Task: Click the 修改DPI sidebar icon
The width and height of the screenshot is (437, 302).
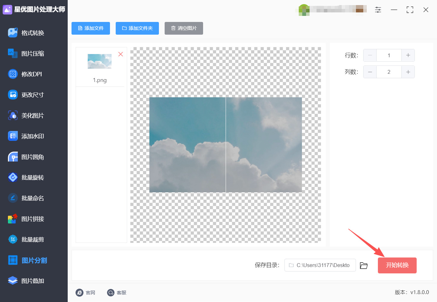Action: [x=13, y=74]
